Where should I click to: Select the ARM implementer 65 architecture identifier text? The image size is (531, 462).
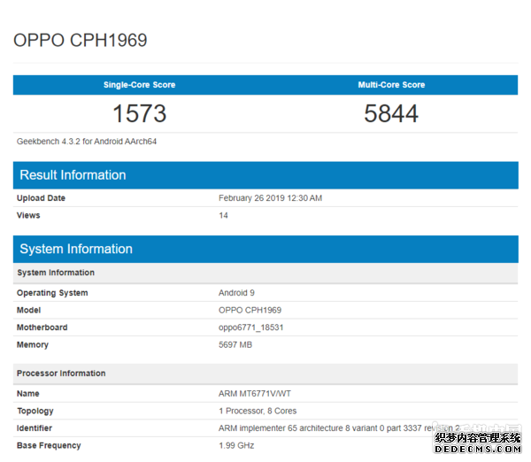point(339,428)
